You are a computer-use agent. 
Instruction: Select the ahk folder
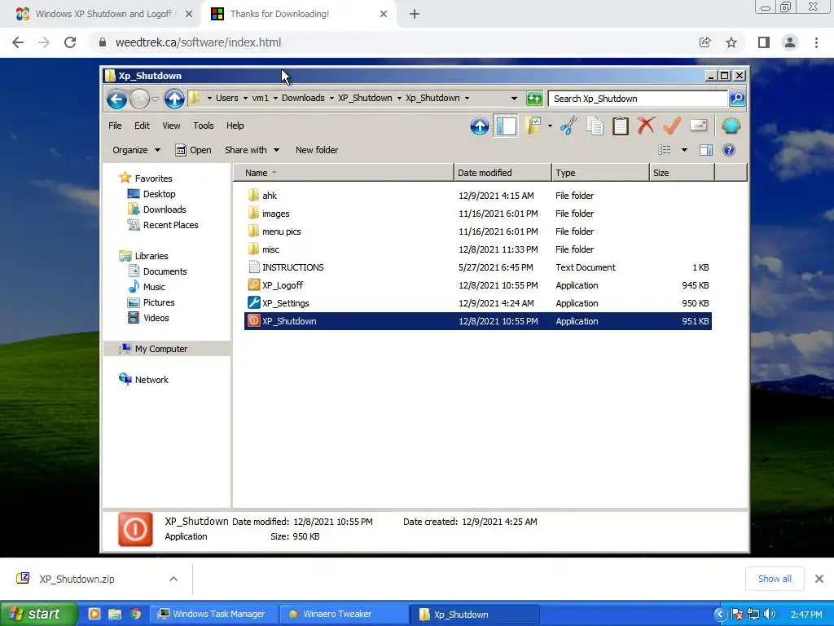click(x=269, y=196)
